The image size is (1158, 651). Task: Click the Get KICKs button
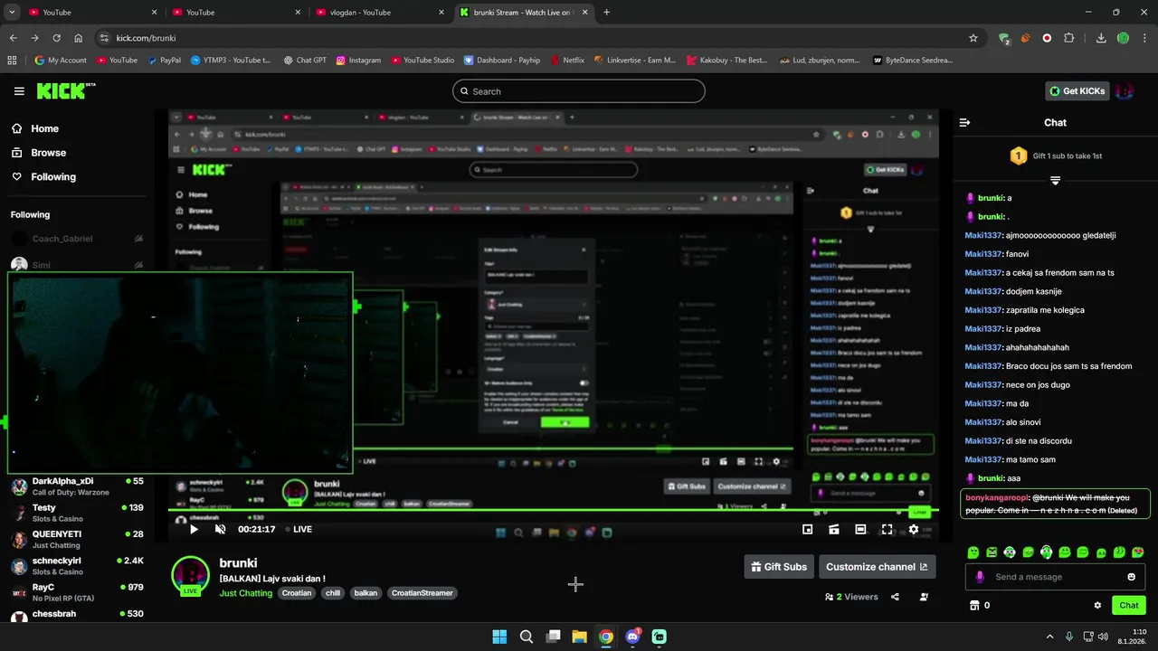(1077, 90)
